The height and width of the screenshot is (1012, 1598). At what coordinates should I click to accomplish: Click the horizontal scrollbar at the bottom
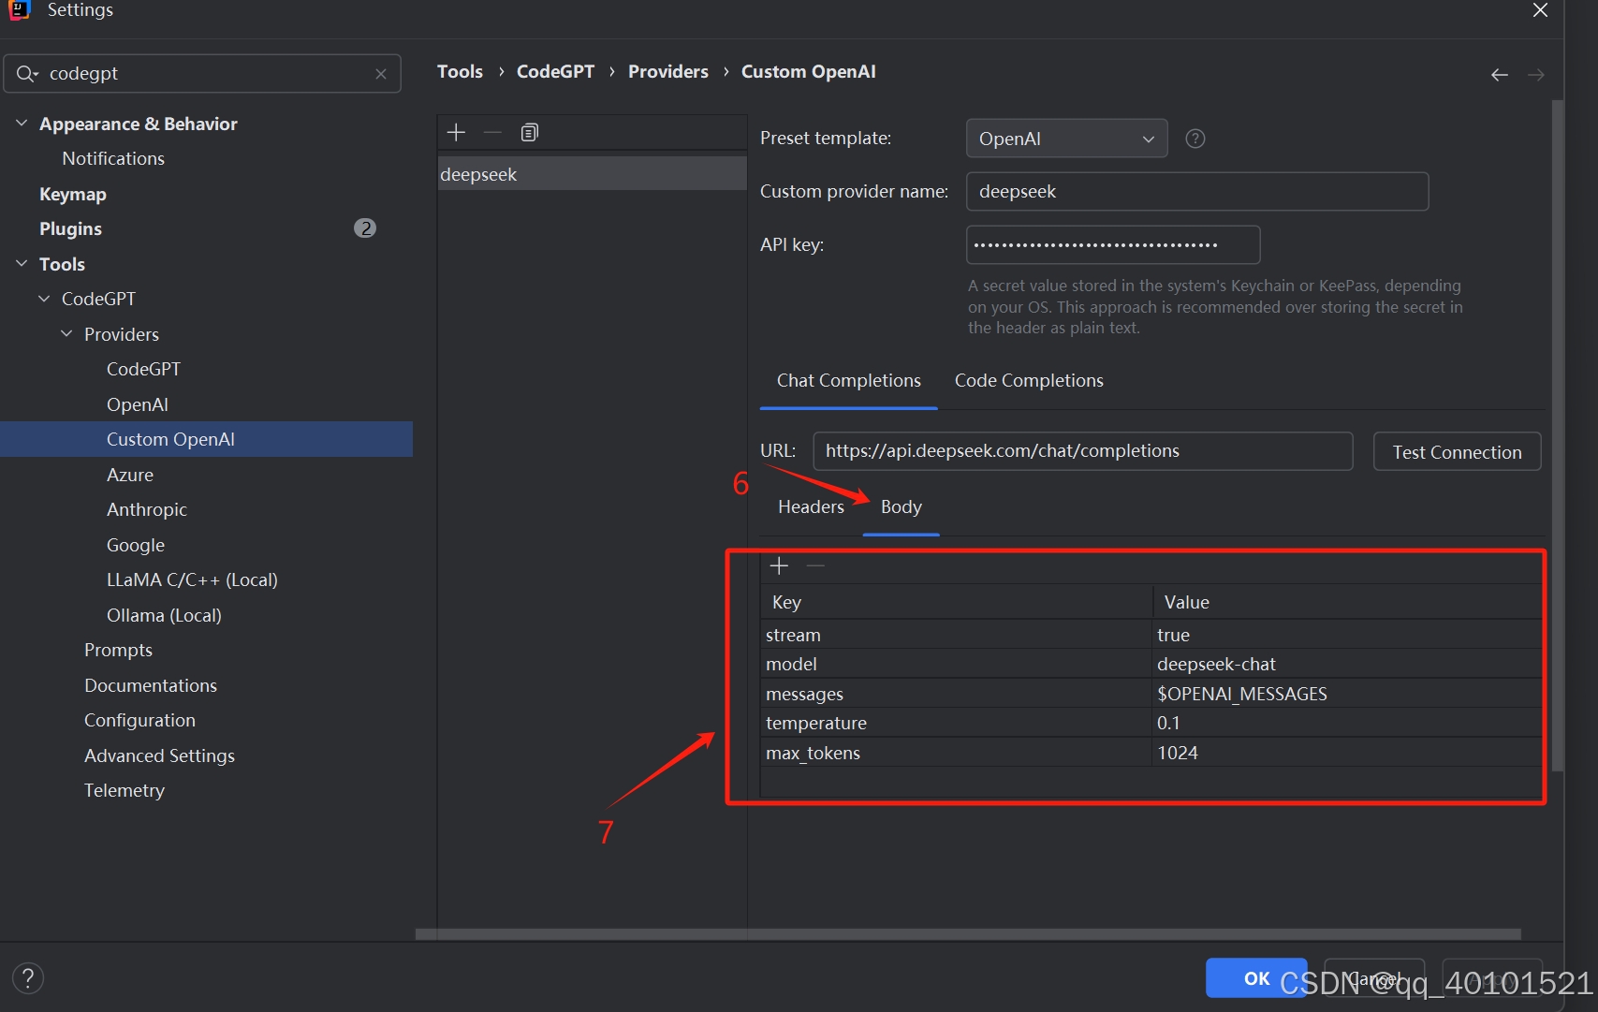[x=968, y=934]
